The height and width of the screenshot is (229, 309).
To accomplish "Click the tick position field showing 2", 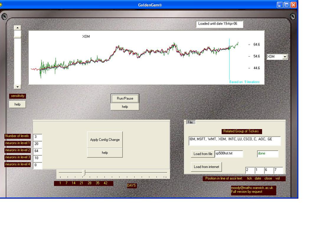I will click(x=250, y=170).
